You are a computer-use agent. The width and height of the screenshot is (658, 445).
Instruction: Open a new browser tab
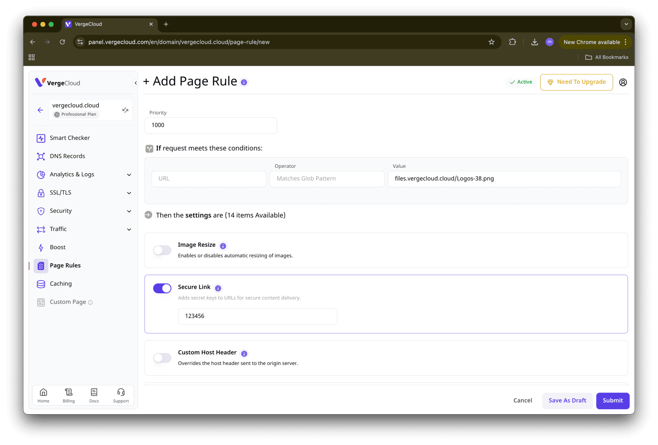166,24
